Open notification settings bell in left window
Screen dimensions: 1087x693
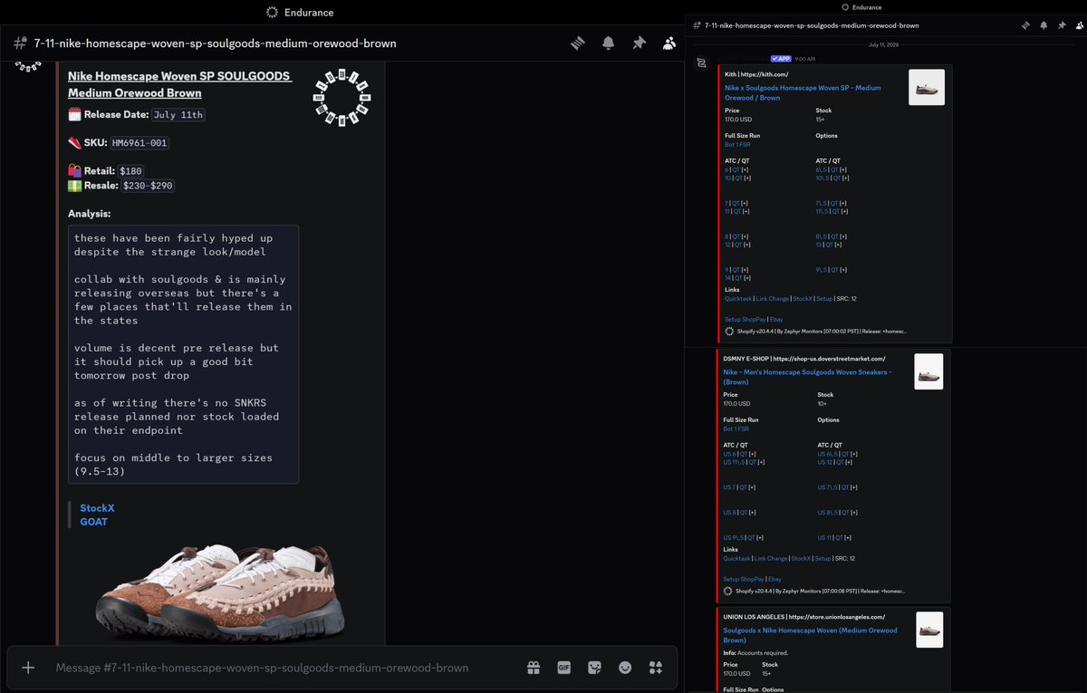tap(609, 43)
